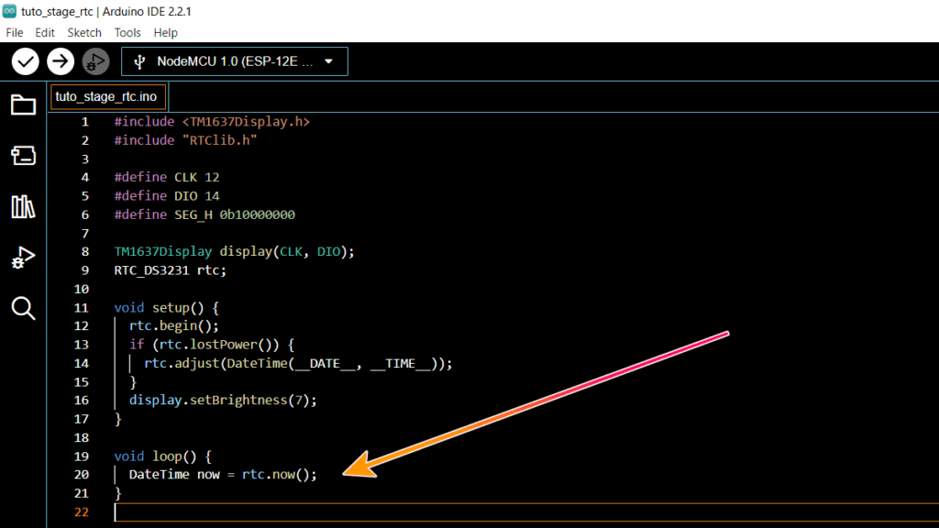This screenshot has width=939, height=528.
Task: Click the "void loop() {" line
Action: pyautogui.click(x=163, y=456)
